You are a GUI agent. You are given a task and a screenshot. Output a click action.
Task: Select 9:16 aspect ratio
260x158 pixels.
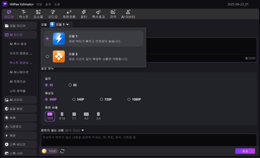point(62,116)
